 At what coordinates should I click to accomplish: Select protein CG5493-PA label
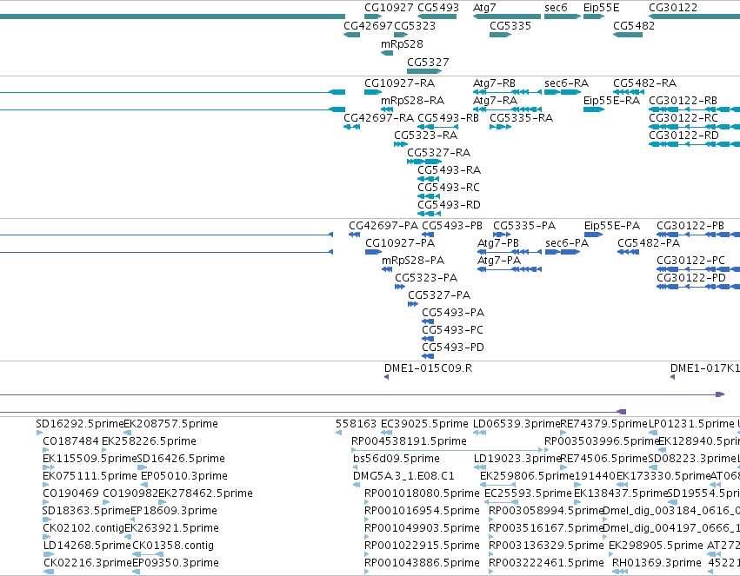pyautogui.click(x=453, y=314)
